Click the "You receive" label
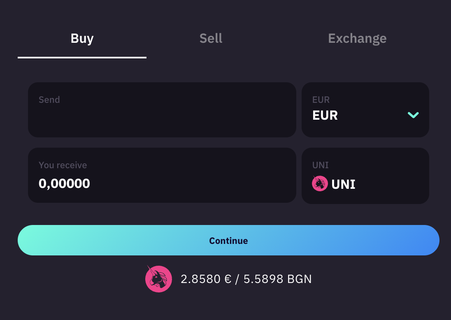Viewport: 451px width, 320px height. point(63,165)
